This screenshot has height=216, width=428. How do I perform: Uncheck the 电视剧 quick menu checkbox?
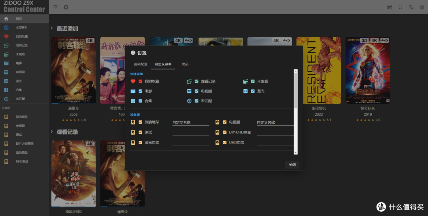(197, 91)
